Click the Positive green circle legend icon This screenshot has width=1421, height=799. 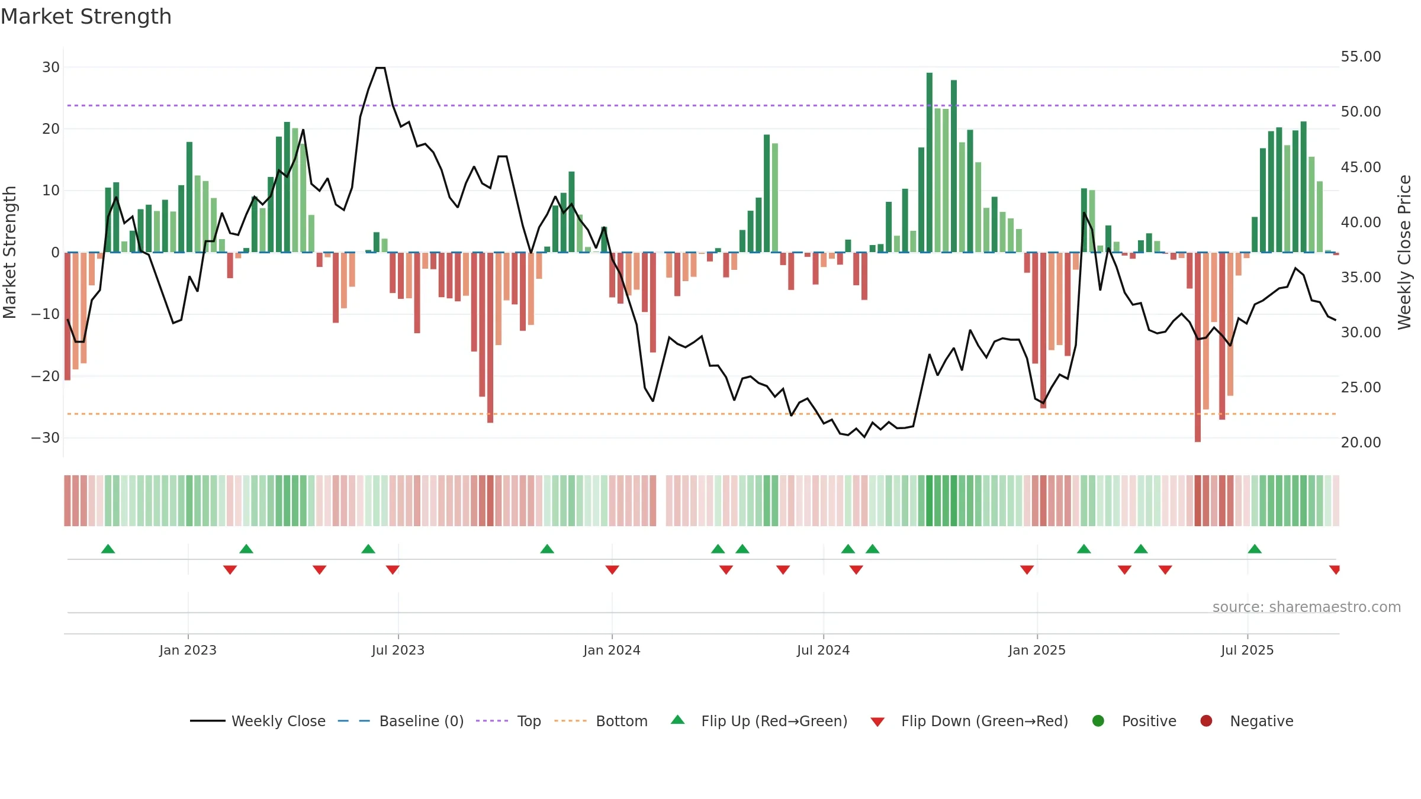click(1098, 721)
